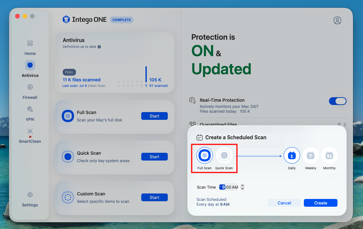Image resolution: width=363 pixels, height=229 pixels.
Task: Click the Intego ONE castle logo
Action: pos(66,20)
